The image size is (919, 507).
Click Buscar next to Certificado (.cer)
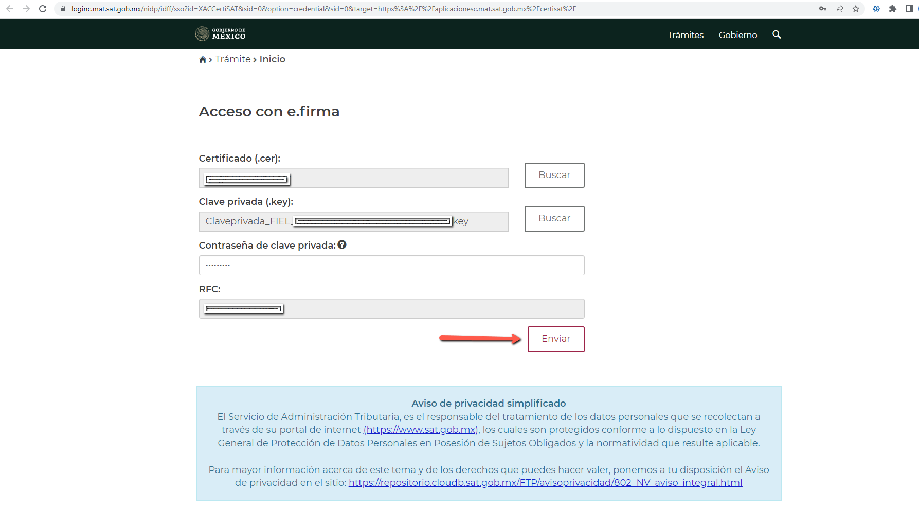[x=554, y=175]
